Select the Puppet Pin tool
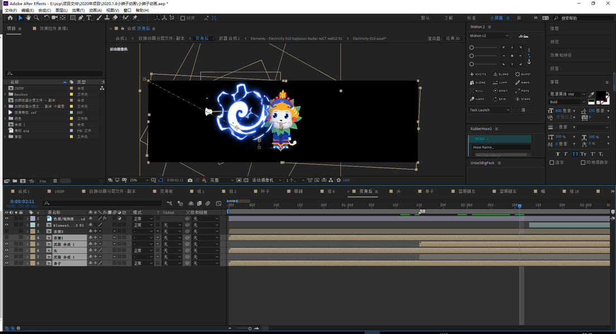616x334 pixels. point(135,18)
